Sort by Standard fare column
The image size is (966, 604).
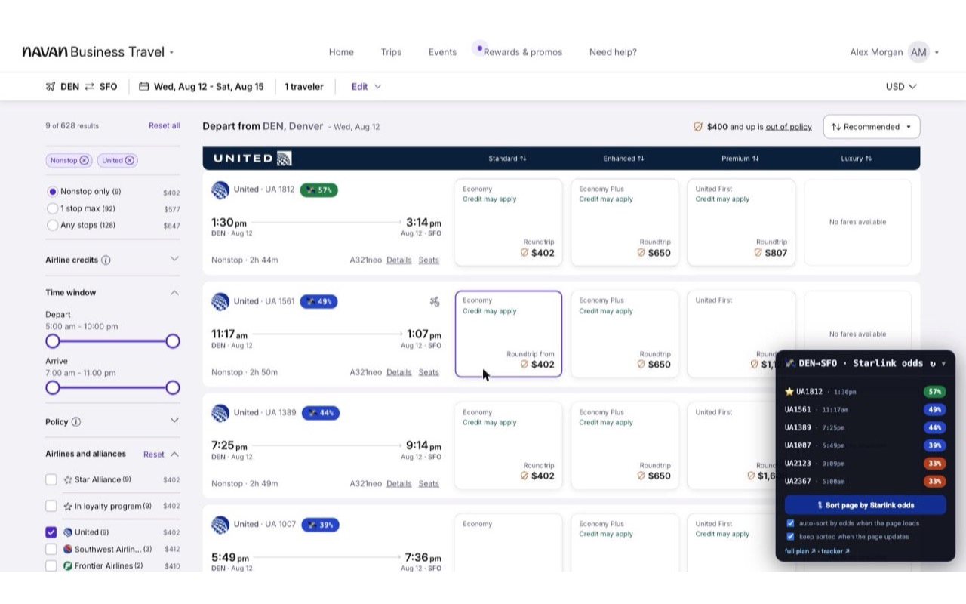coord(507,159)
